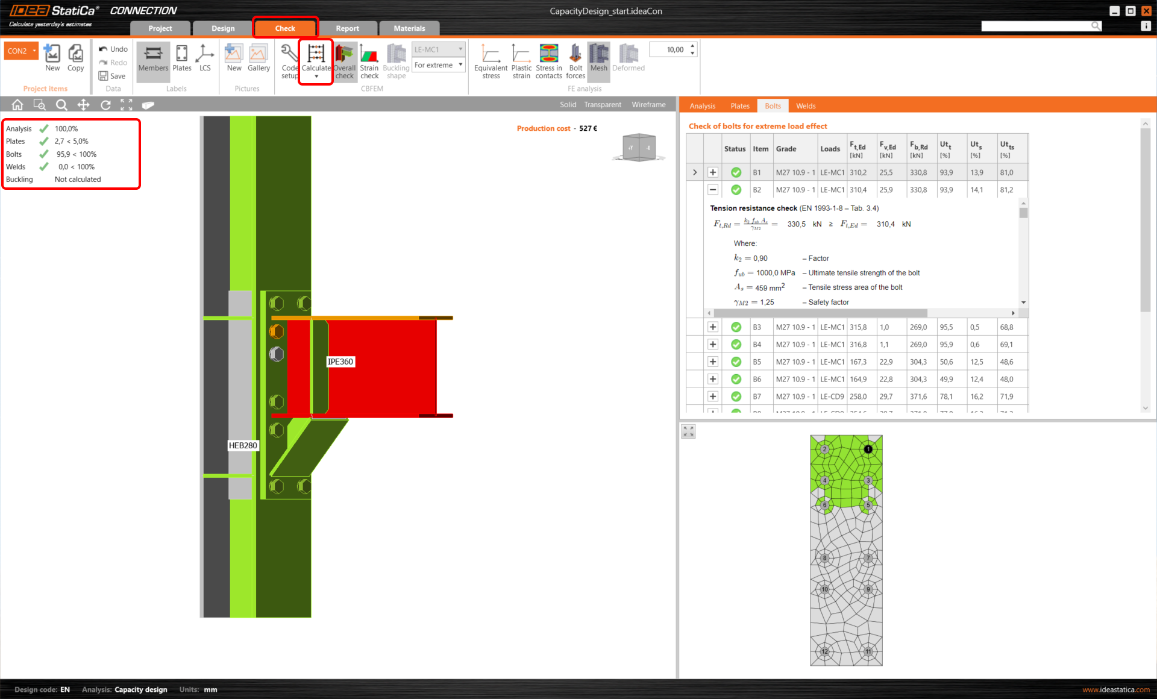This screenshot has width=1157, height=699.
Task: Select the Strain check icon
Action: point(369,55)
